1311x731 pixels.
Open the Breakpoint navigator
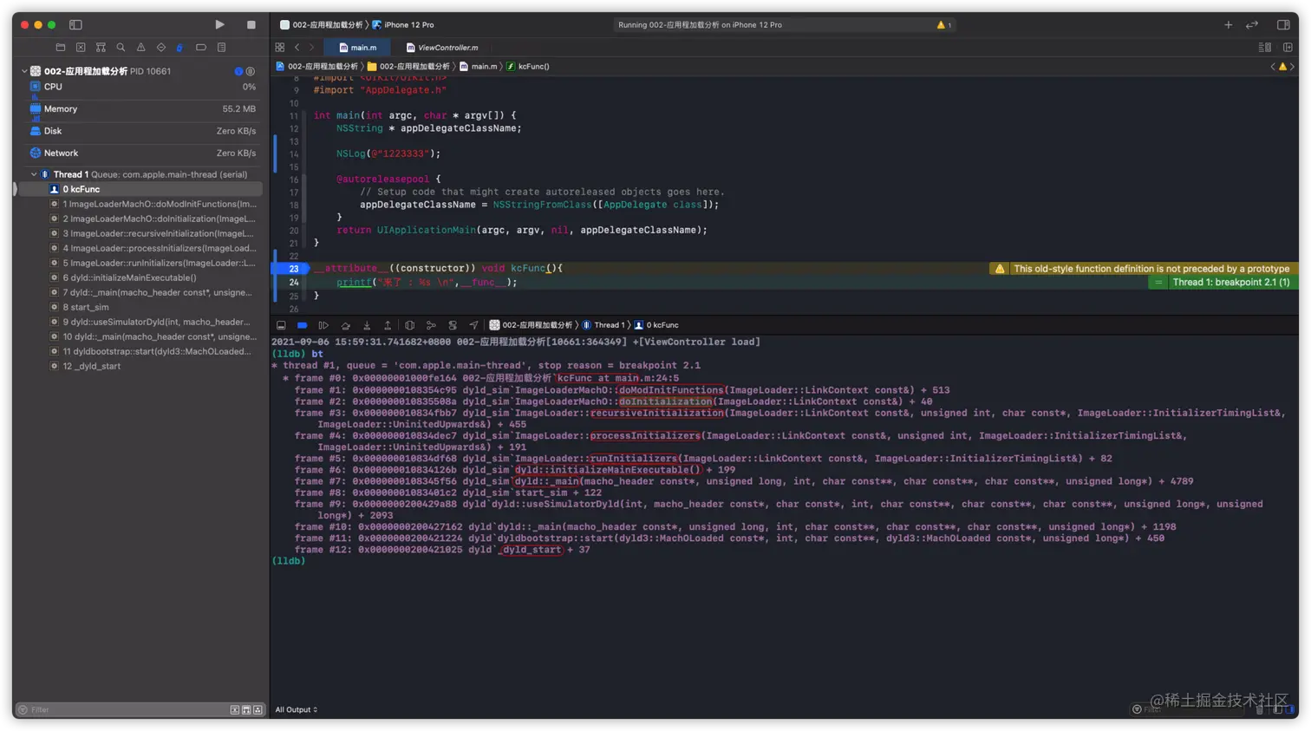tap(200, 48)
